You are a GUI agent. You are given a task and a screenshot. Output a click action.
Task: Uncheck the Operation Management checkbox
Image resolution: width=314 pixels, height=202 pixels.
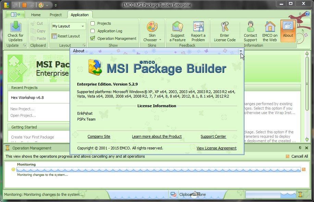pyautogui.click(x=93, y=38)
